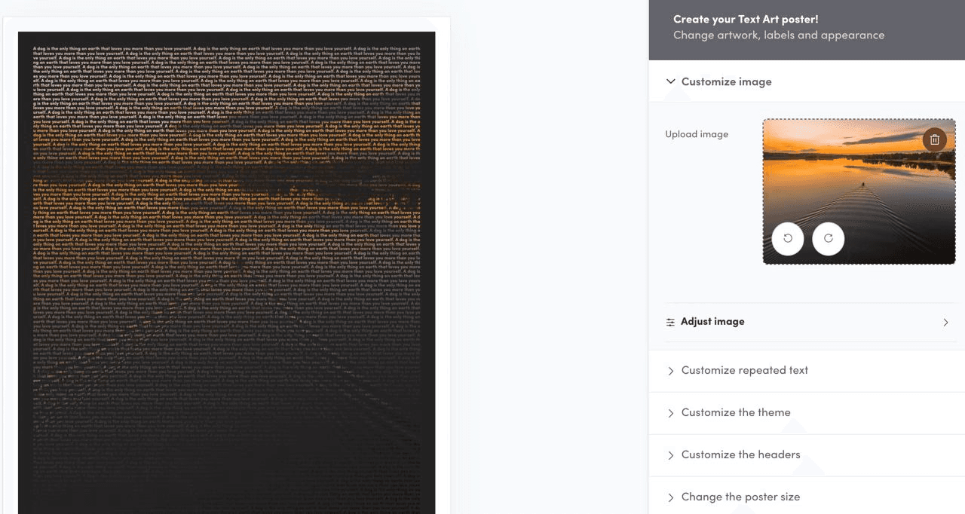This screenshot has width=965, height=514.
Task: Expand Customize repeated text section
Action: (807, 371)
